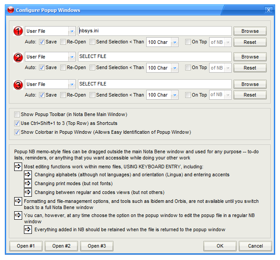The width and height of the screenshot is (280, 260).
Task: Click the SELECT FILE field for popup 2
Action: point(154,57)
